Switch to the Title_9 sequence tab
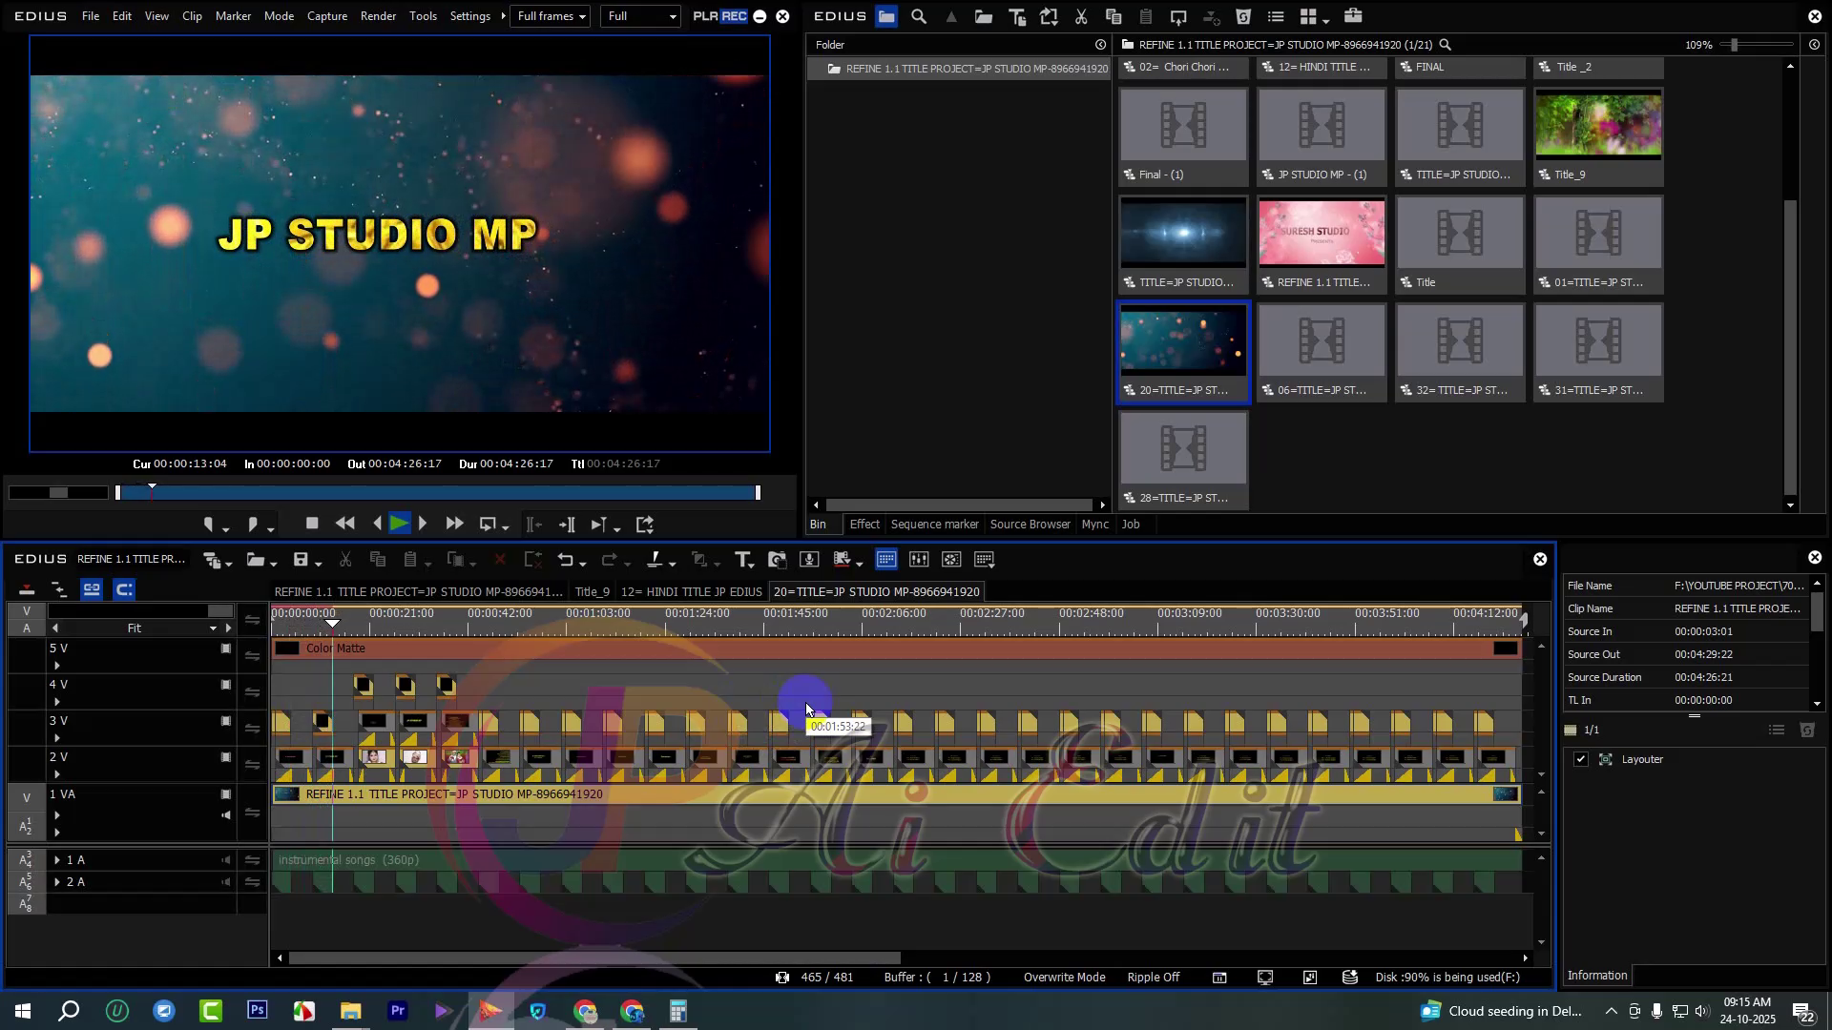The width and height of the screenshot is (1832, 1030). coord(592,592)
